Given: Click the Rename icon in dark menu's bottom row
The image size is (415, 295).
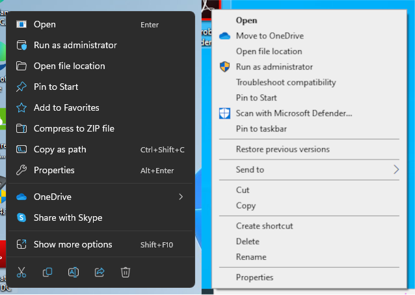Looking at the screenshot, I should [x=74, y=272].
